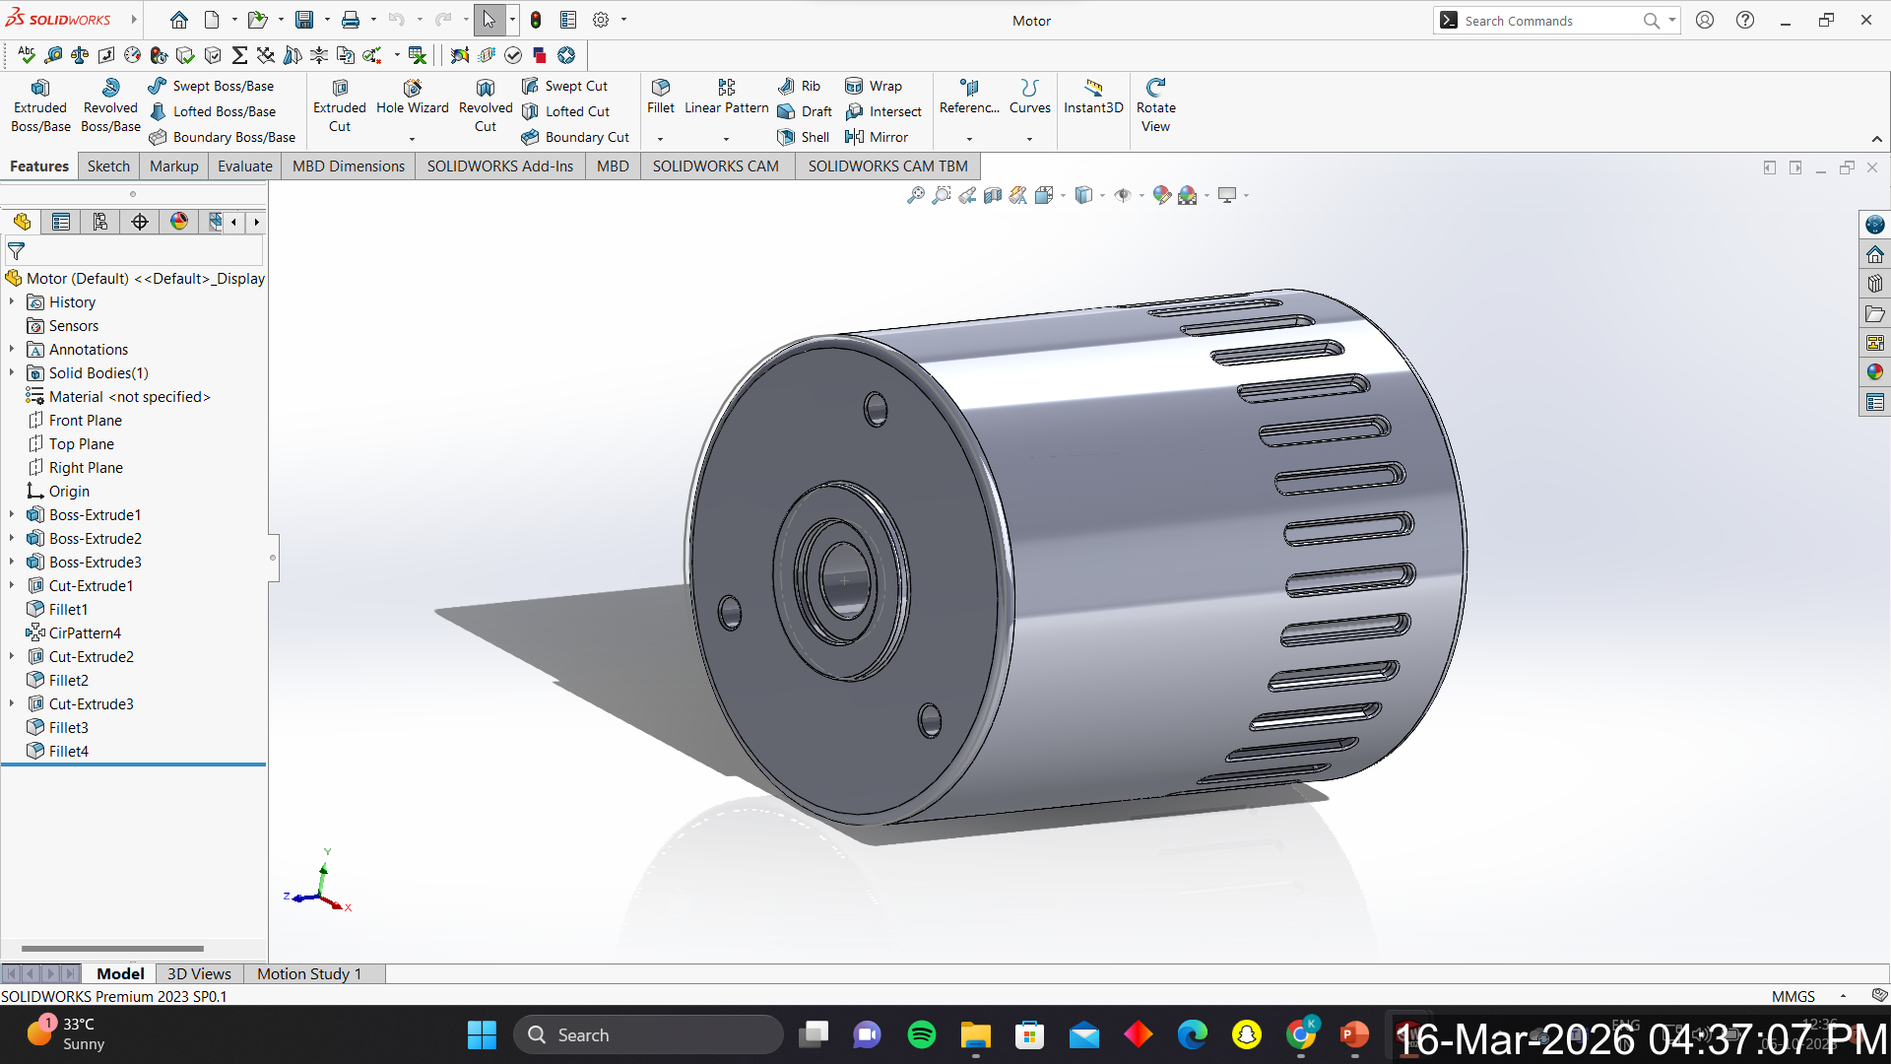Open the ConfigurationManager tab icon

click(100, 222)
